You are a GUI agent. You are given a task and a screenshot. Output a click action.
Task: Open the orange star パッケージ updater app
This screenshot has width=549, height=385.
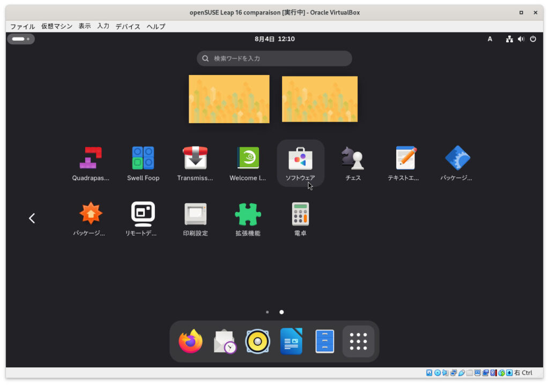[91, 219]
